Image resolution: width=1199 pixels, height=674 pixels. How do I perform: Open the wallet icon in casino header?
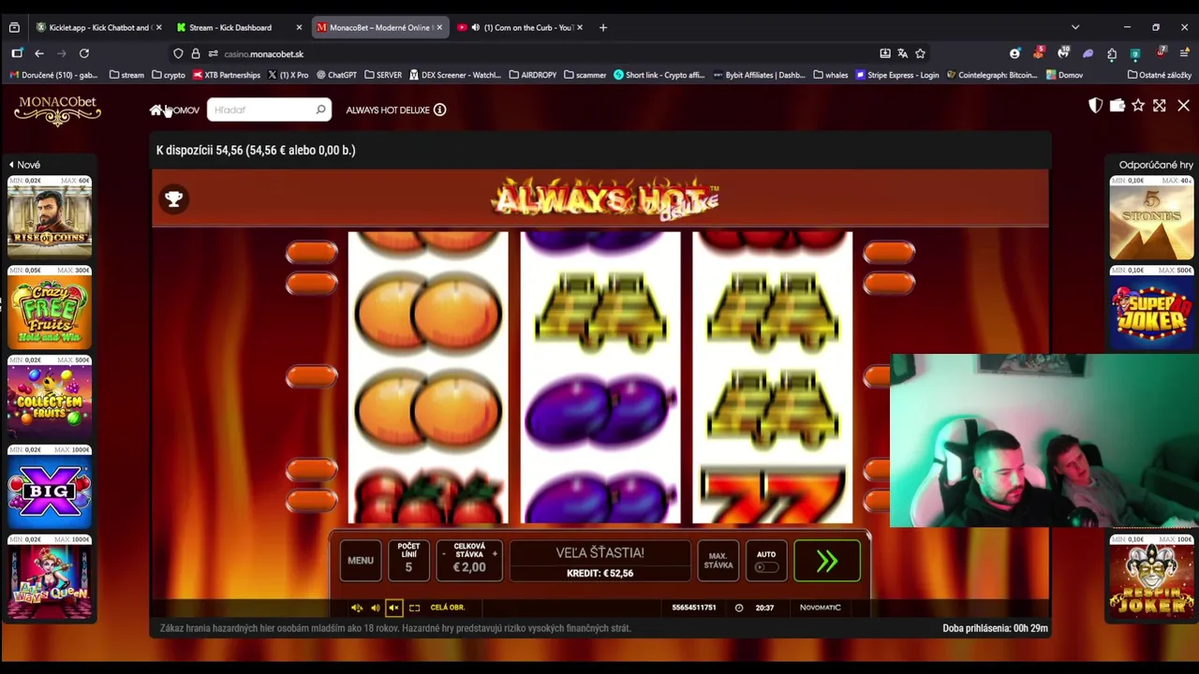click(x=1117, y=106)
